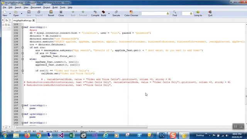This screenshot has height=139, width=247.
Task: Click the Open file toolbar icon
Action: 16,14
